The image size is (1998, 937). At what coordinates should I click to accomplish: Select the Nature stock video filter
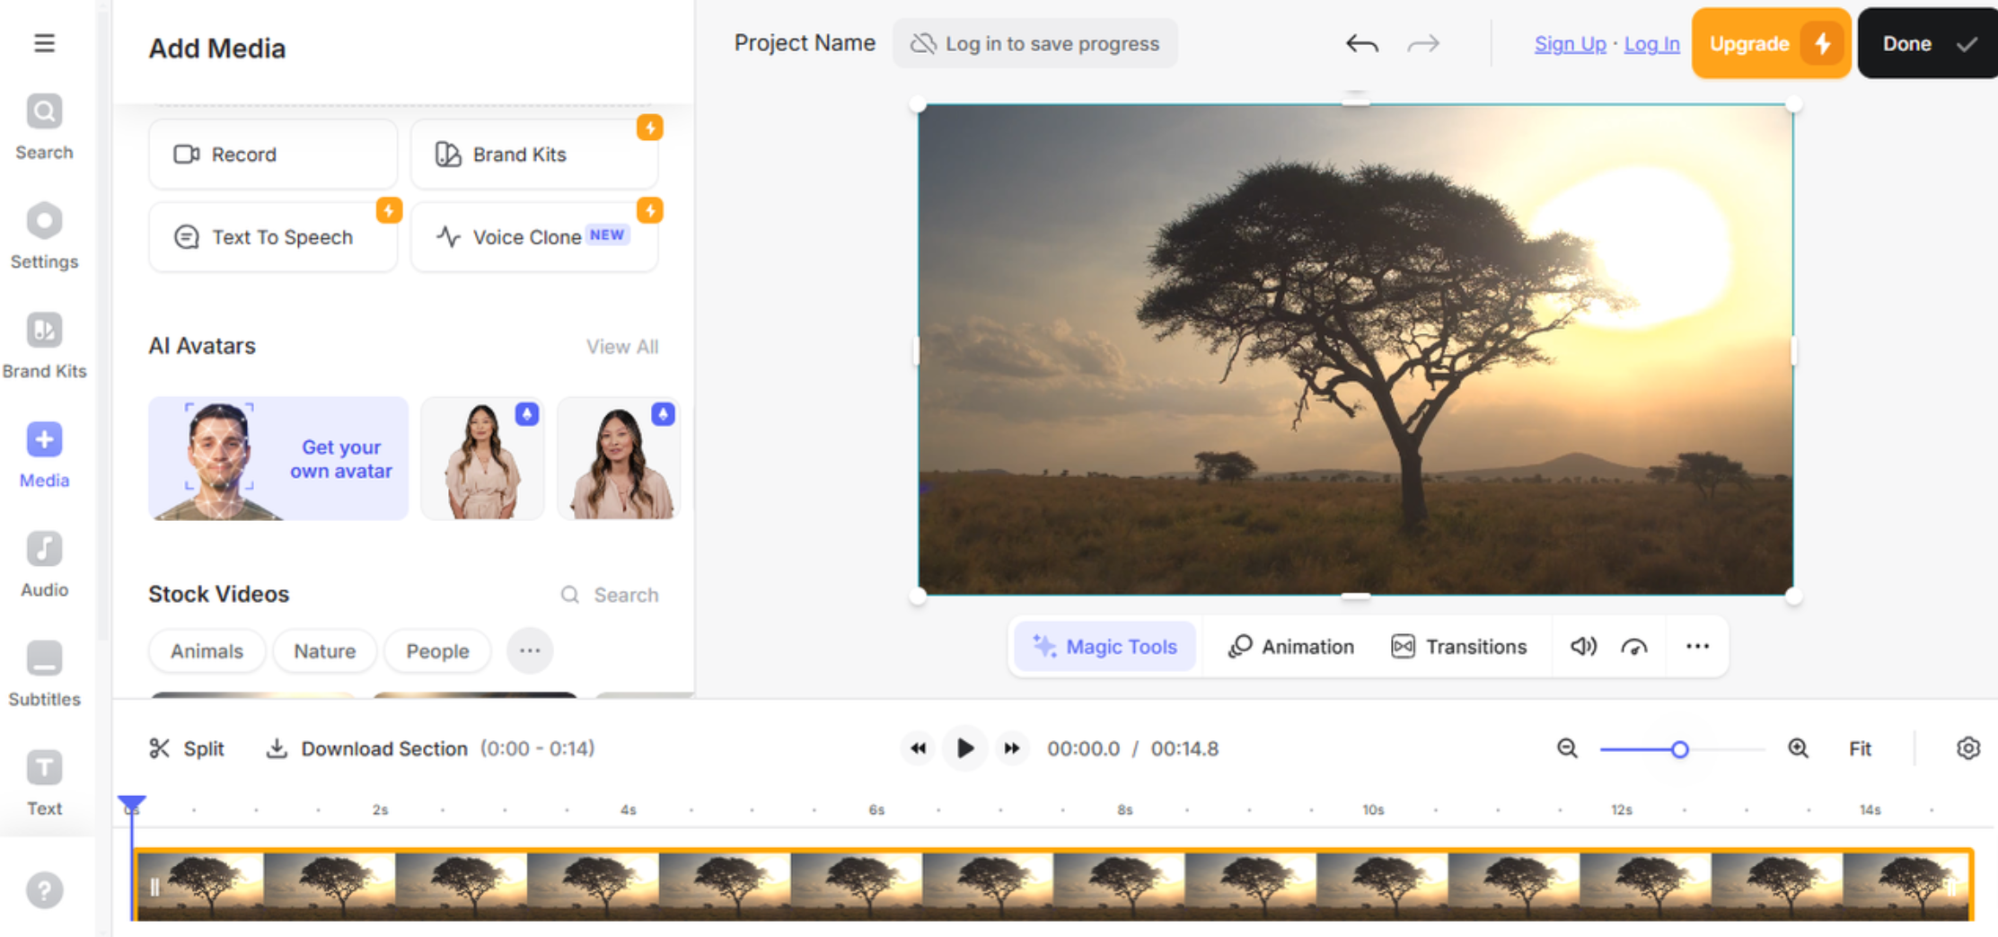tap(324, 650)
